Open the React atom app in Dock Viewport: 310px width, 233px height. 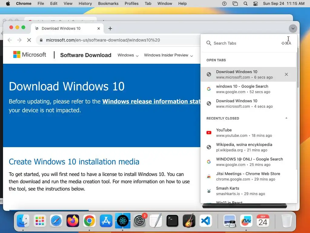click(123, 221)
